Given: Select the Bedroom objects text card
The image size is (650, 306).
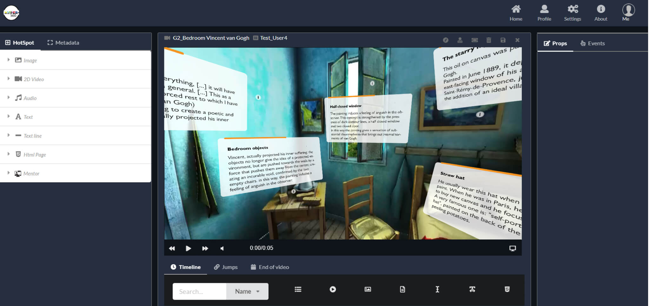Looking at the screenshot, I should tap(270, 167).
